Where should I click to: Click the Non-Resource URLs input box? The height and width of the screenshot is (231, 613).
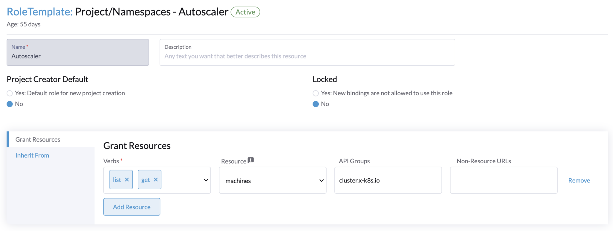[x=503, y=180]
